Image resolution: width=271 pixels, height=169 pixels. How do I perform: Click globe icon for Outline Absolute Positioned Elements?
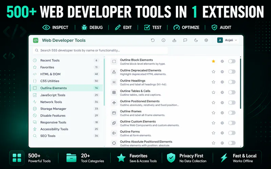(x=222, y=143)
